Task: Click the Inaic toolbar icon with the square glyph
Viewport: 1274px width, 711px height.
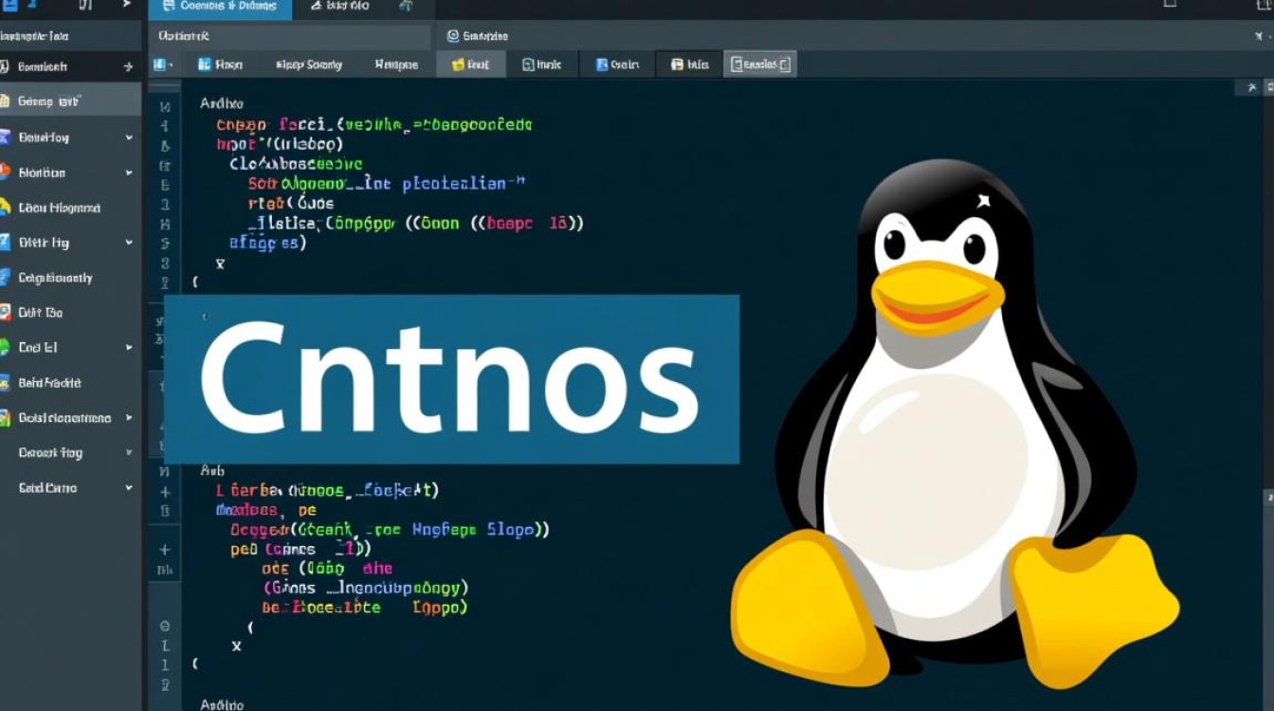Action: point(528,64)
